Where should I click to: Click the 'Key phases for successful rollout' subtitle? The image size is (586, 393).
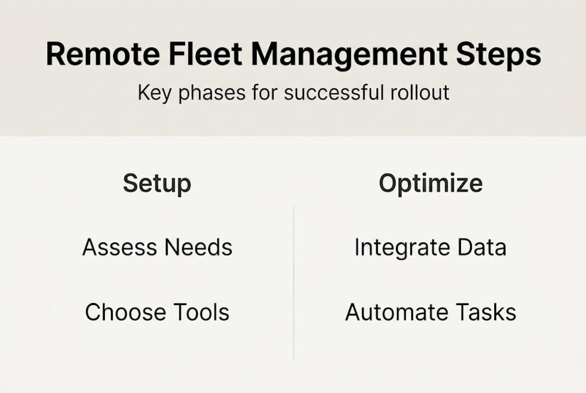tap(293, 93)
